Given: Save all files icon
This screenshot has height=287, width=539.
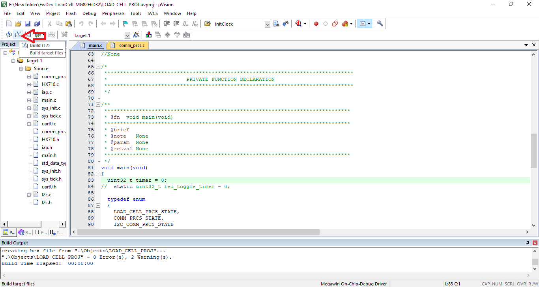Looking at the screenshot, I should pyautogui.click(x=37, y=24).
